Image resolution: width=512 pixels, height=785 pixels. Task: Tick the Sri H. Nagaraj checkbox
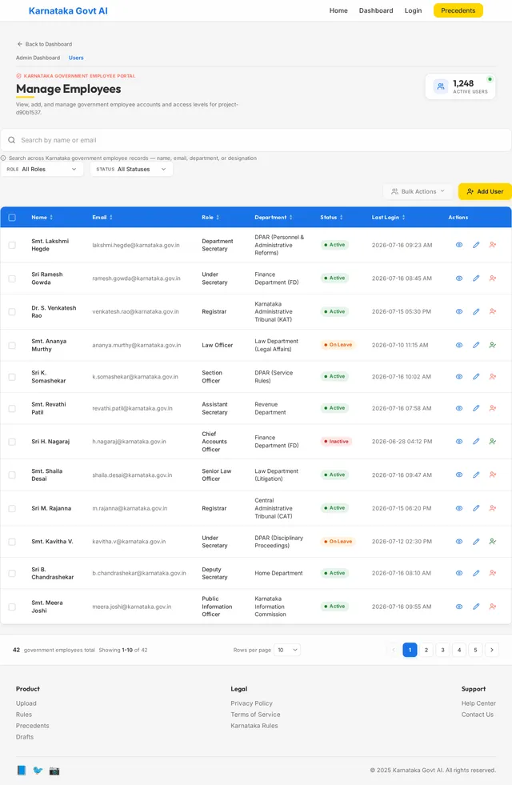click(x=12, y=442)
